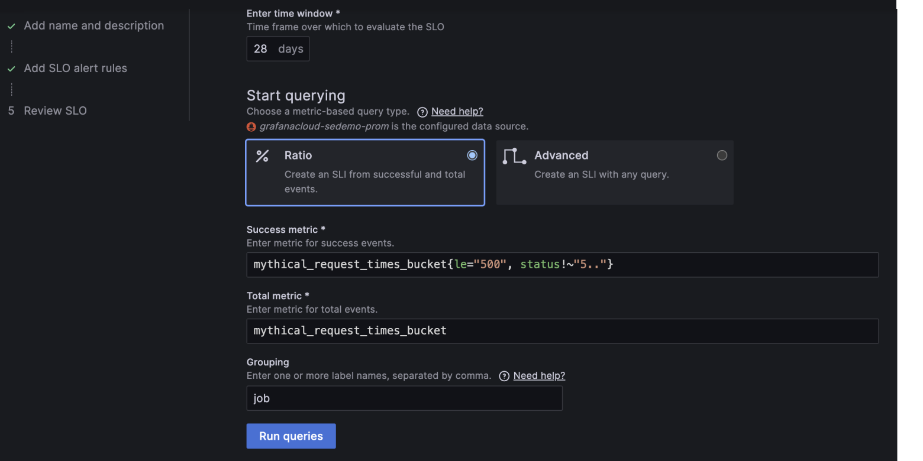
Task: Click the Grafana flame icon beside data source name
Action: click(251, 126)
